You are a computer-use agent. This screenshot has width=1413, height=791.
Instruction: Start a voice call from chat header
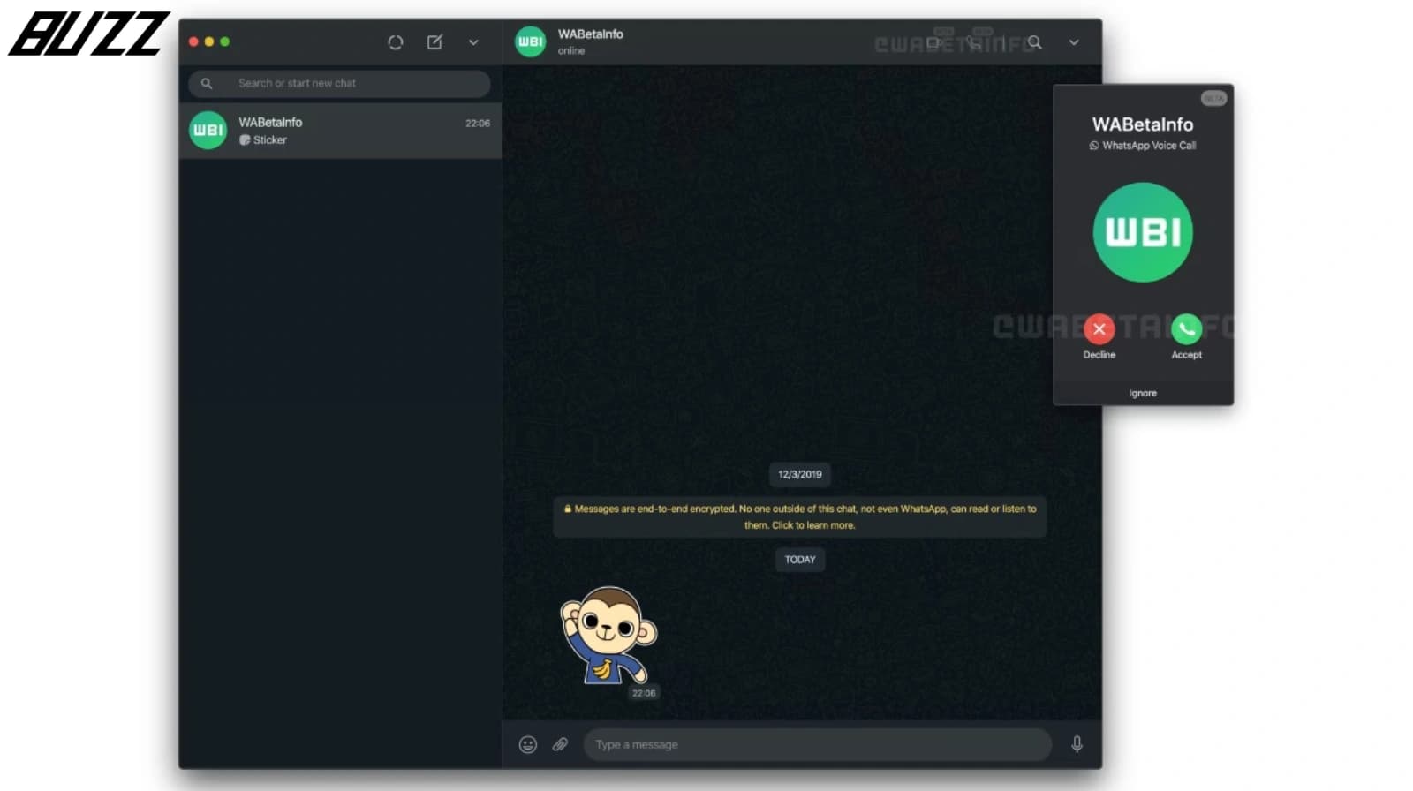[x=973, y=42]
